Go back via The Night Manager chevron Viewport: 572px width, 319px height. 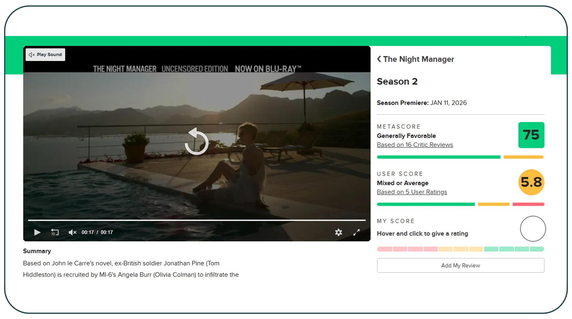[379, 59]
